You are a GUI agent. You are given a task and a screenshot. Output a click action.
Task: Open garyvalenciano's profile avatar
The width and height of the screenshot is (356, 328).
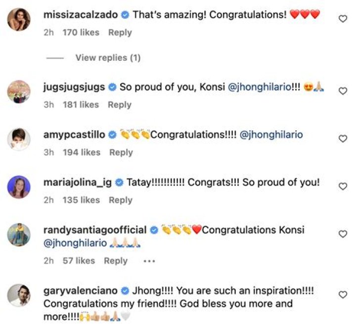coord(19,295)
